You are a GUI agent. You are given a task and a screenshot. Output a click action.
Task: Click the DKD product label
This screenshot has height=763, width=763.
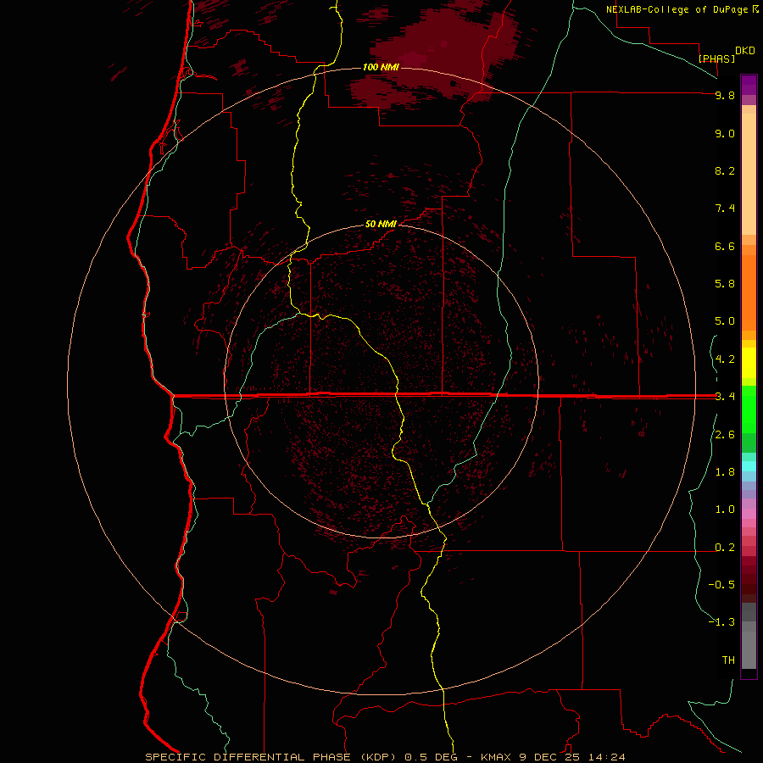coord(745,51)
